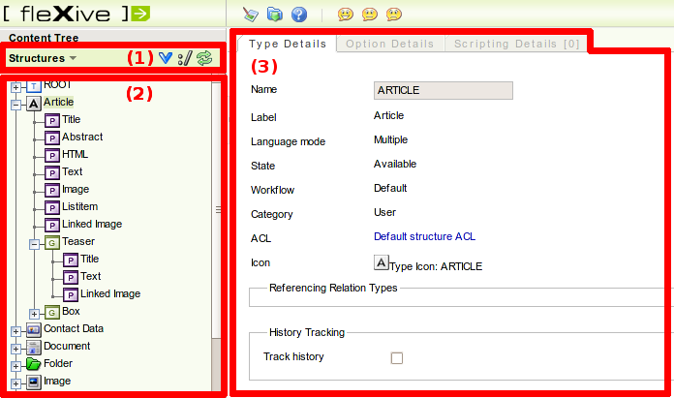Select the Folder label
The width and height of the screenshot is (674, 398).
coord(58,363)
